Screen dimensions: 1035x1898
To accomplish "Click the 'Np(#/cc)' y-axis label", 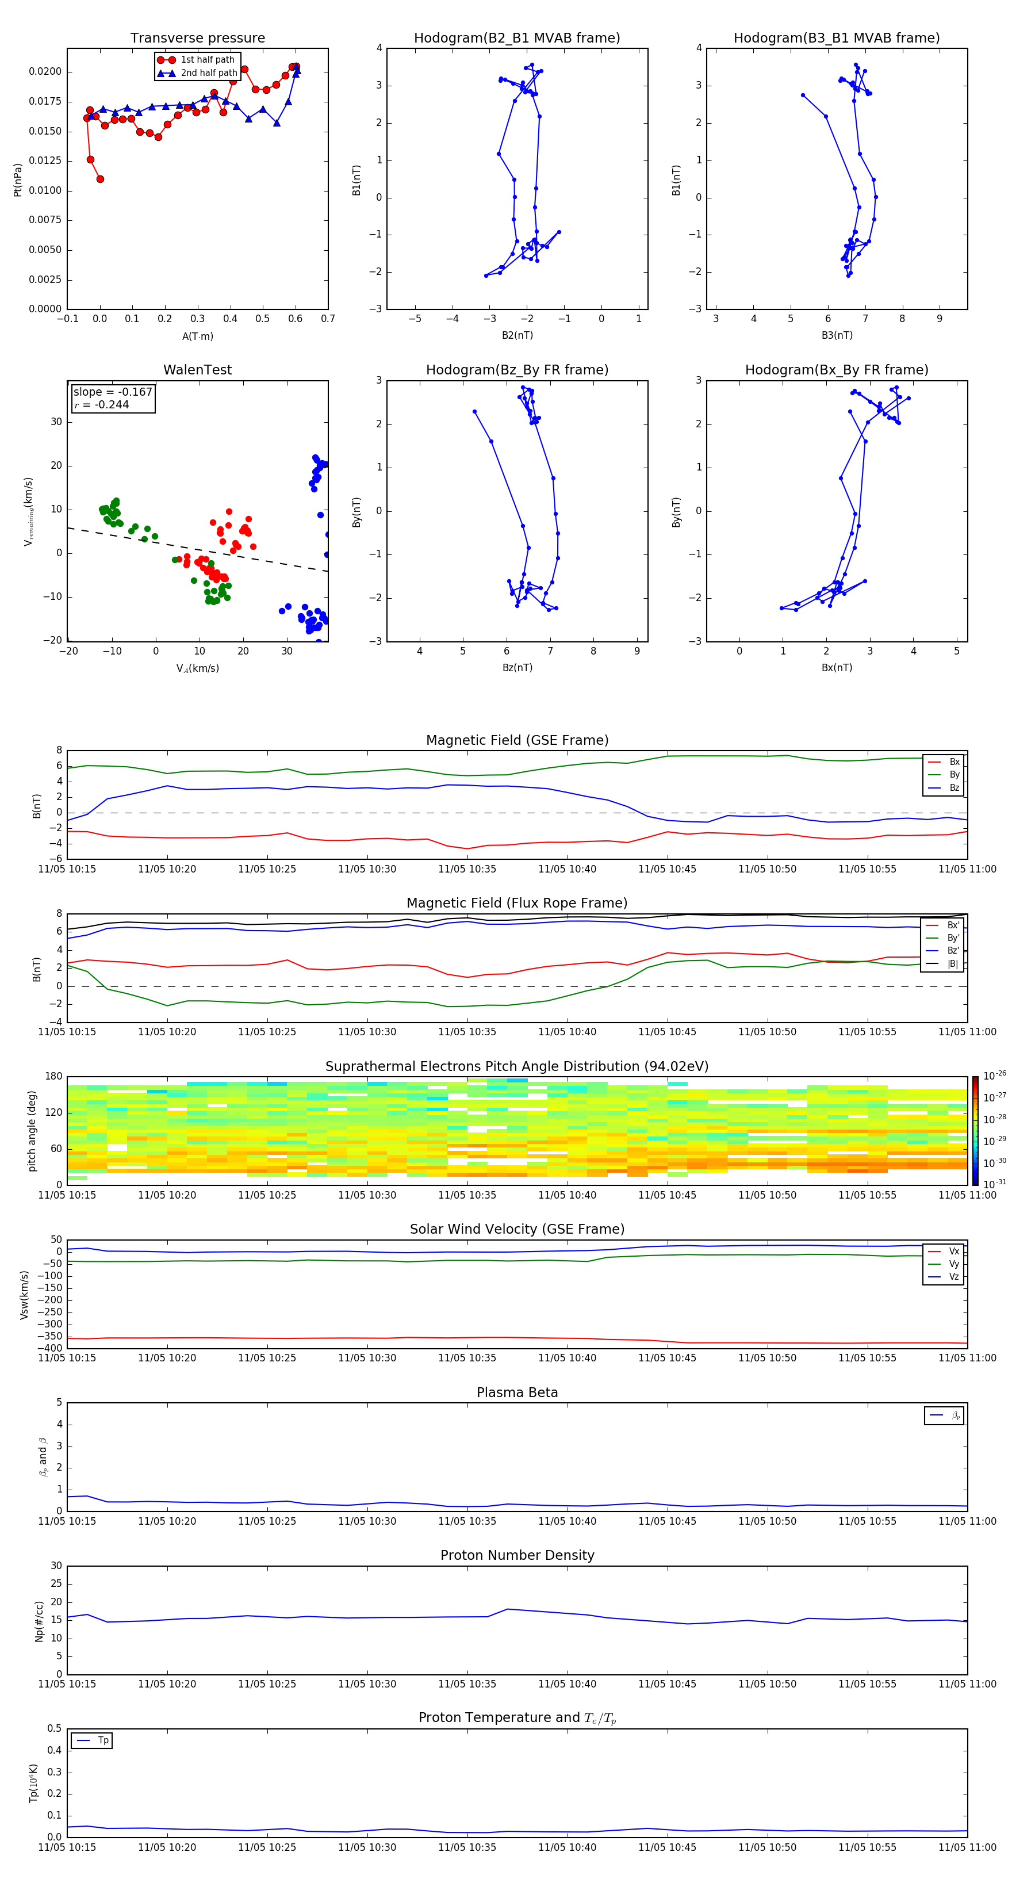I will (39, 1621).
